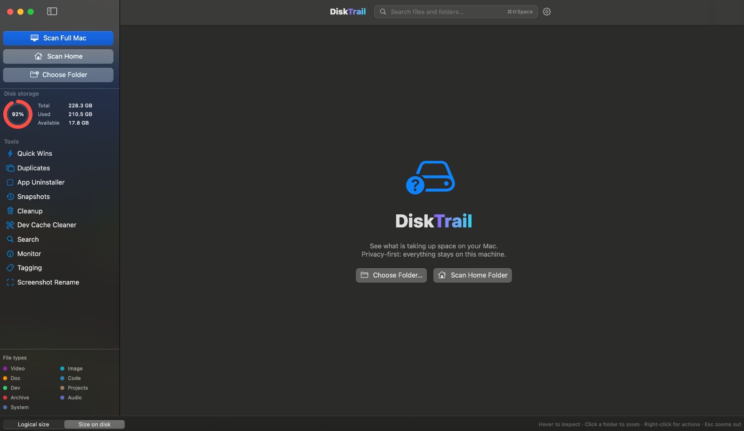
Task: Click the Archive file type label
Action: tap(20, 398)
